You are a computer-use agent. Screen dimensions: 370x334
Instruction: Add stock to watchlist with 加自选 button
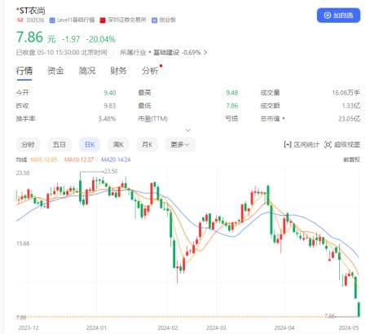tap(338, 15)
